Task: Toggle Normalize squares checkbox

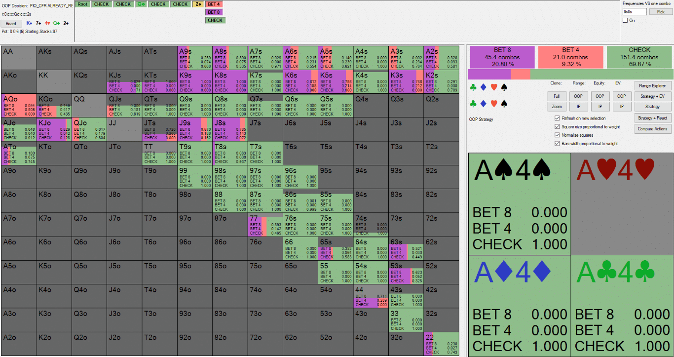Action: [558, 135]
